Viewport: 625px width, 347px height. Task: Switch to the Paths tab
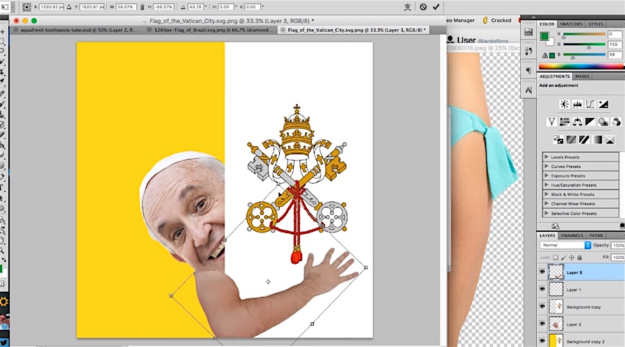596,235
